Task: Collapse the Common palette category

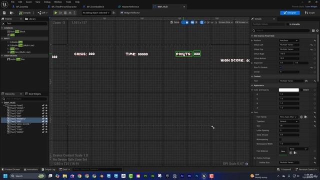Action: (2, 28)
